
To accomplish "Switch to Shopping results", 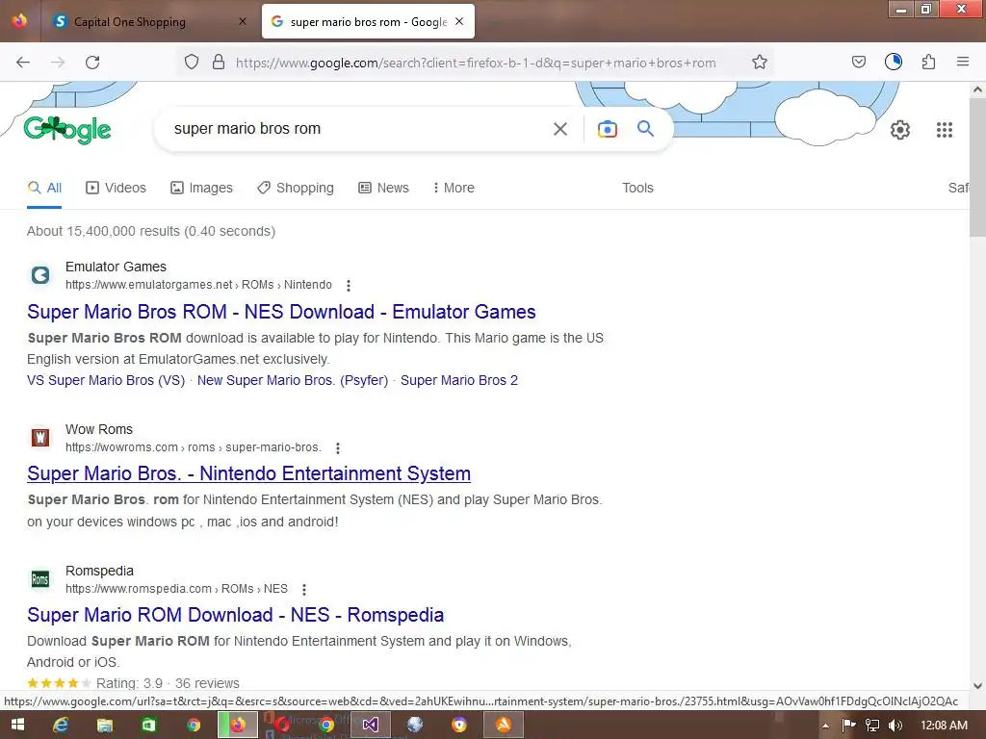I will tap(295, 188).
